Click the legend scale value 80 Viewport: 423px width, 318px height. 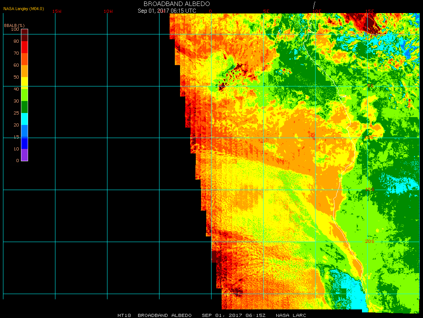(x=16, y=41)
